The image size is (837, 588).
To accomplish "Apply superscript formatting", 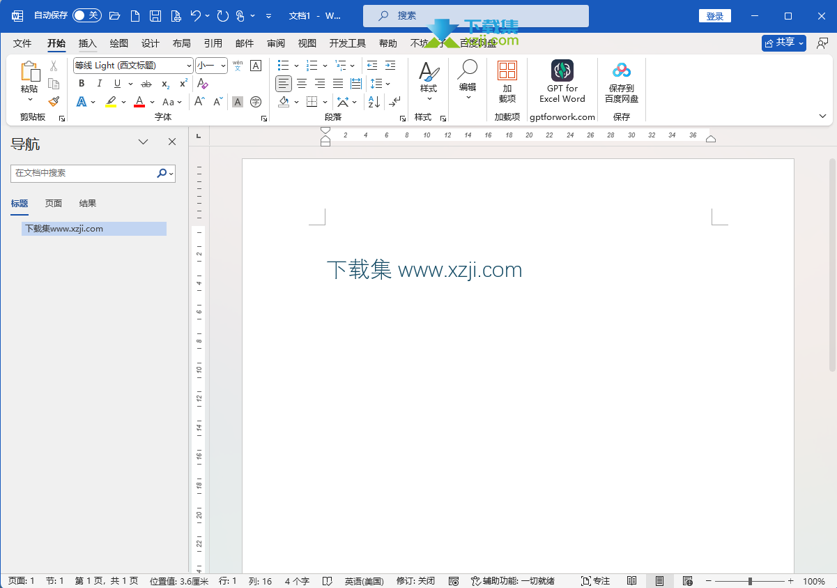I will click(x=183, y=84).
